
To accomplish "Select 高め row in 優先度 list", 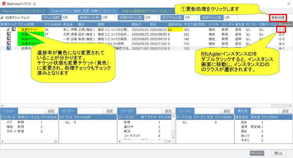I will [x=263, y=131].
